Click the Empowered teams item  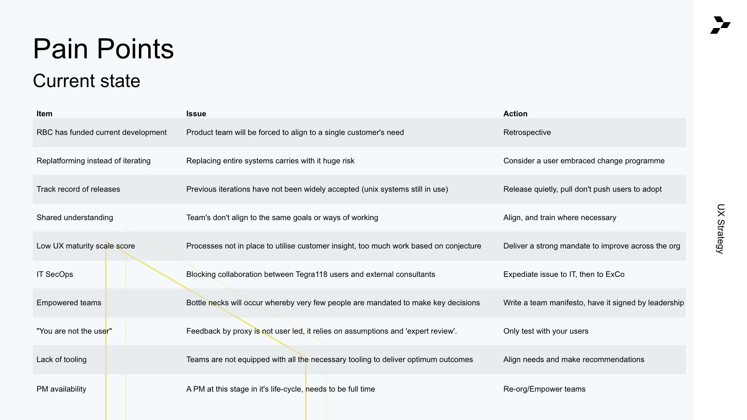coord(69,303)
